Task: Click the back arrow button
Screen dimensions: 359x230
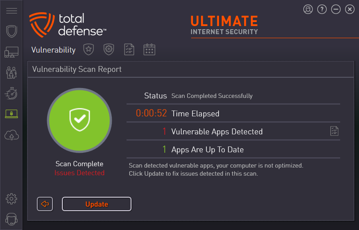Action: click(45, 204)
